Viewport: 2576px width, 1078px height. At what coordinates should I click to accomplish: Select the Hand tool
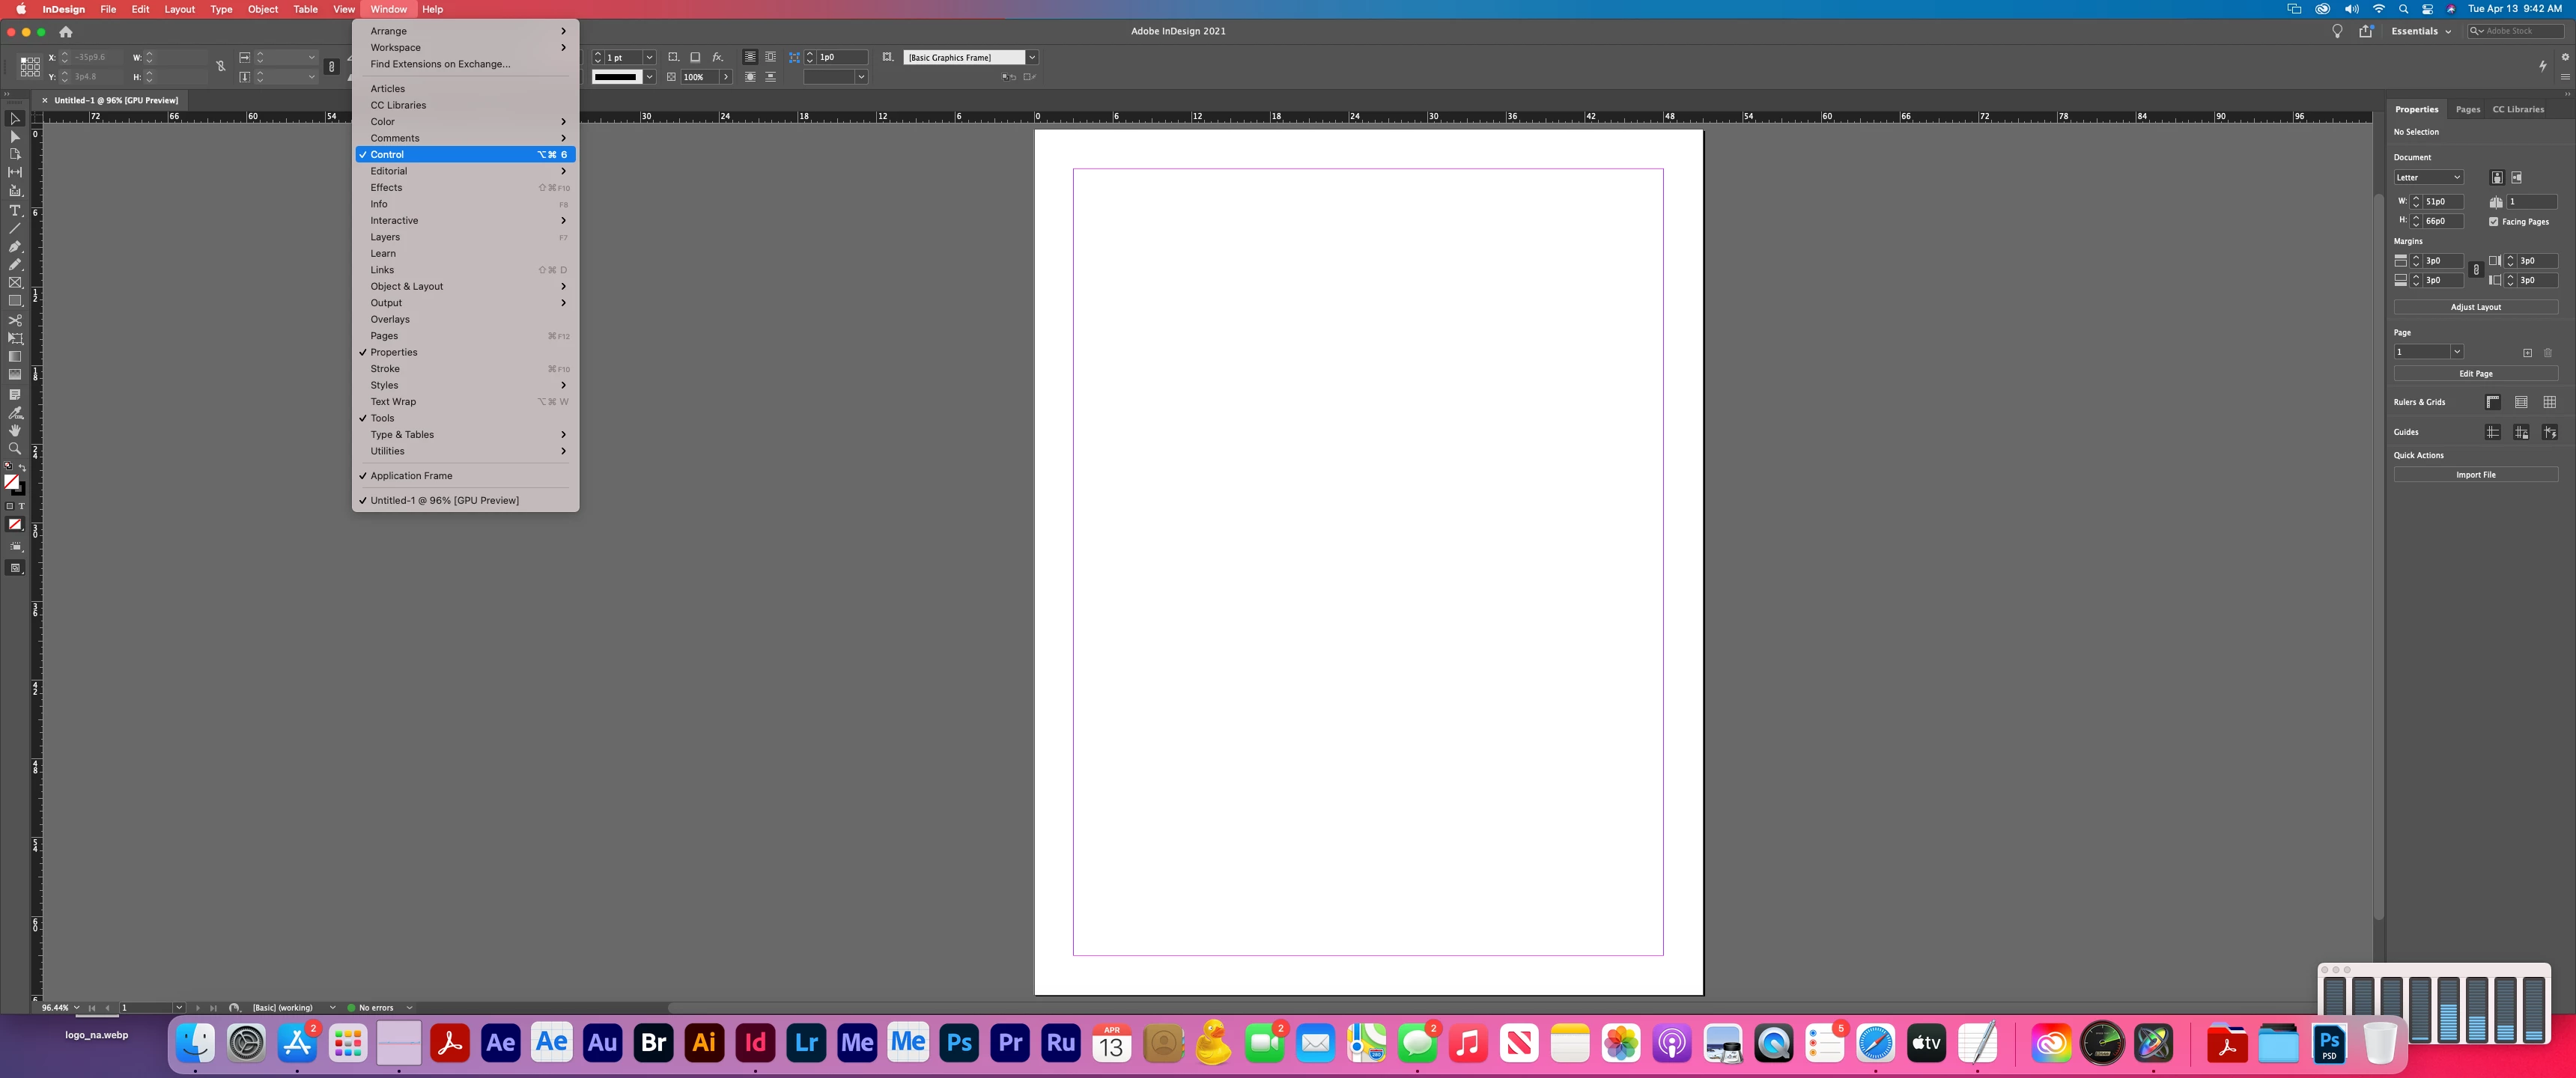[x=15, y=430]
